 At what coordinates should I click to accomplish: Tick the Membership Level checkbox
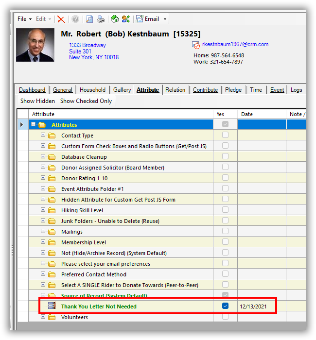pyautogui.click(x=225, y=242)
